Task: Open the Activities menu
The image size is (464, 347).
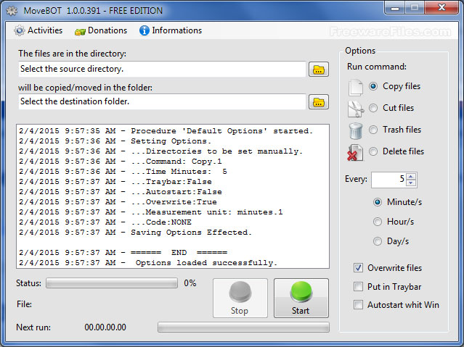Action: [38, 30]
